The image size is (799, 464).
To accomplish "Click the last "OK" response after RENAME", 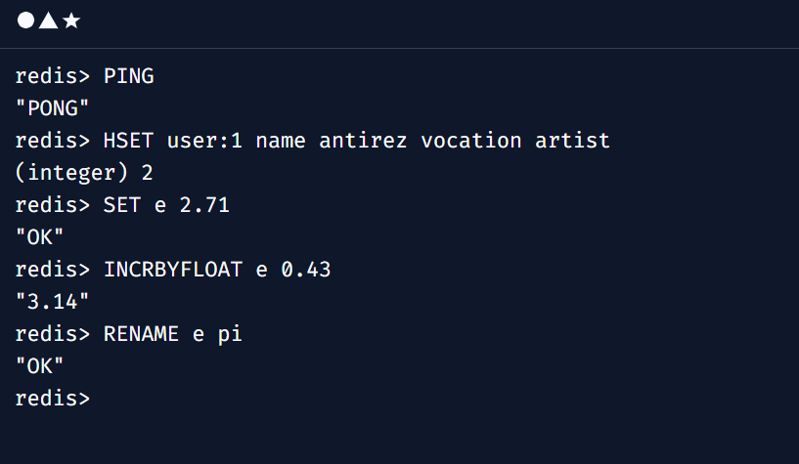I will [x=40, y=366].
